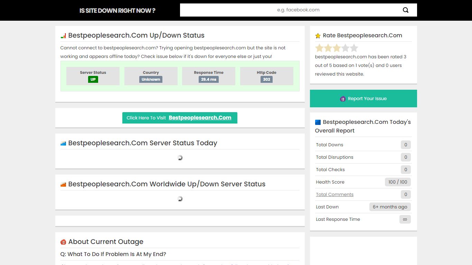Viewport: 472px width, 265px height.
Task: Click the Click Here To Visit button
Action: [x=180, y=118]
